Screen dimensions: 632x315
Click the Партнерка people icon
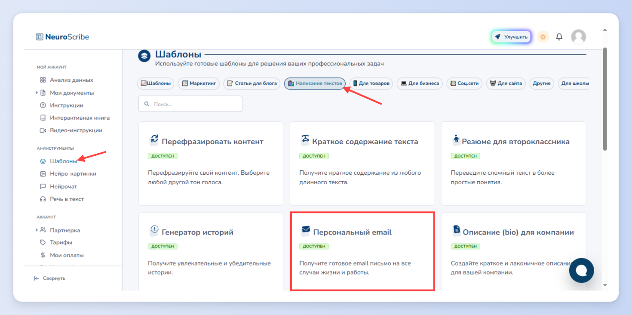[x=43, y=230]
